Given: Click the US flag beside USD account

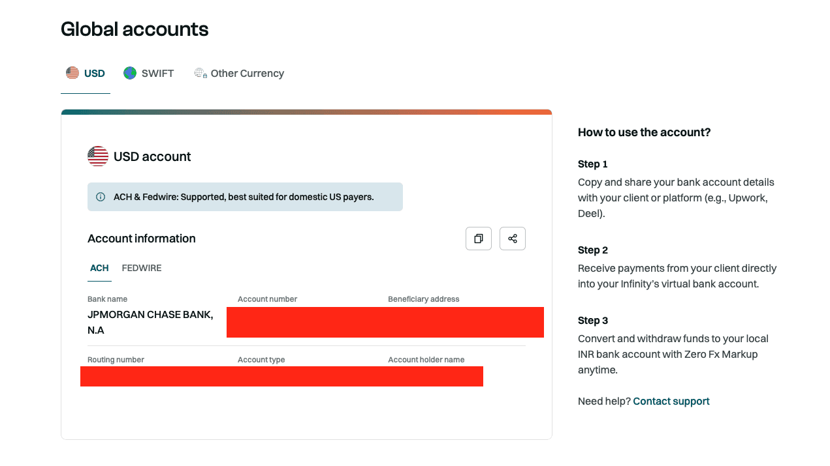Looking at the screenshot, I should pos(98,156).
